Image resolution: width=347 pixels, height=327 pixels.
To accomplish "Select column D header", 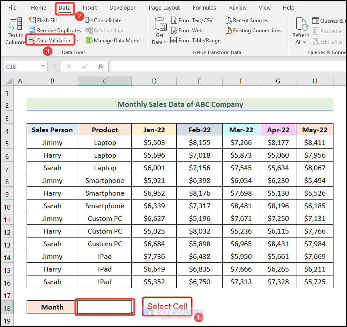I will 154,81.
